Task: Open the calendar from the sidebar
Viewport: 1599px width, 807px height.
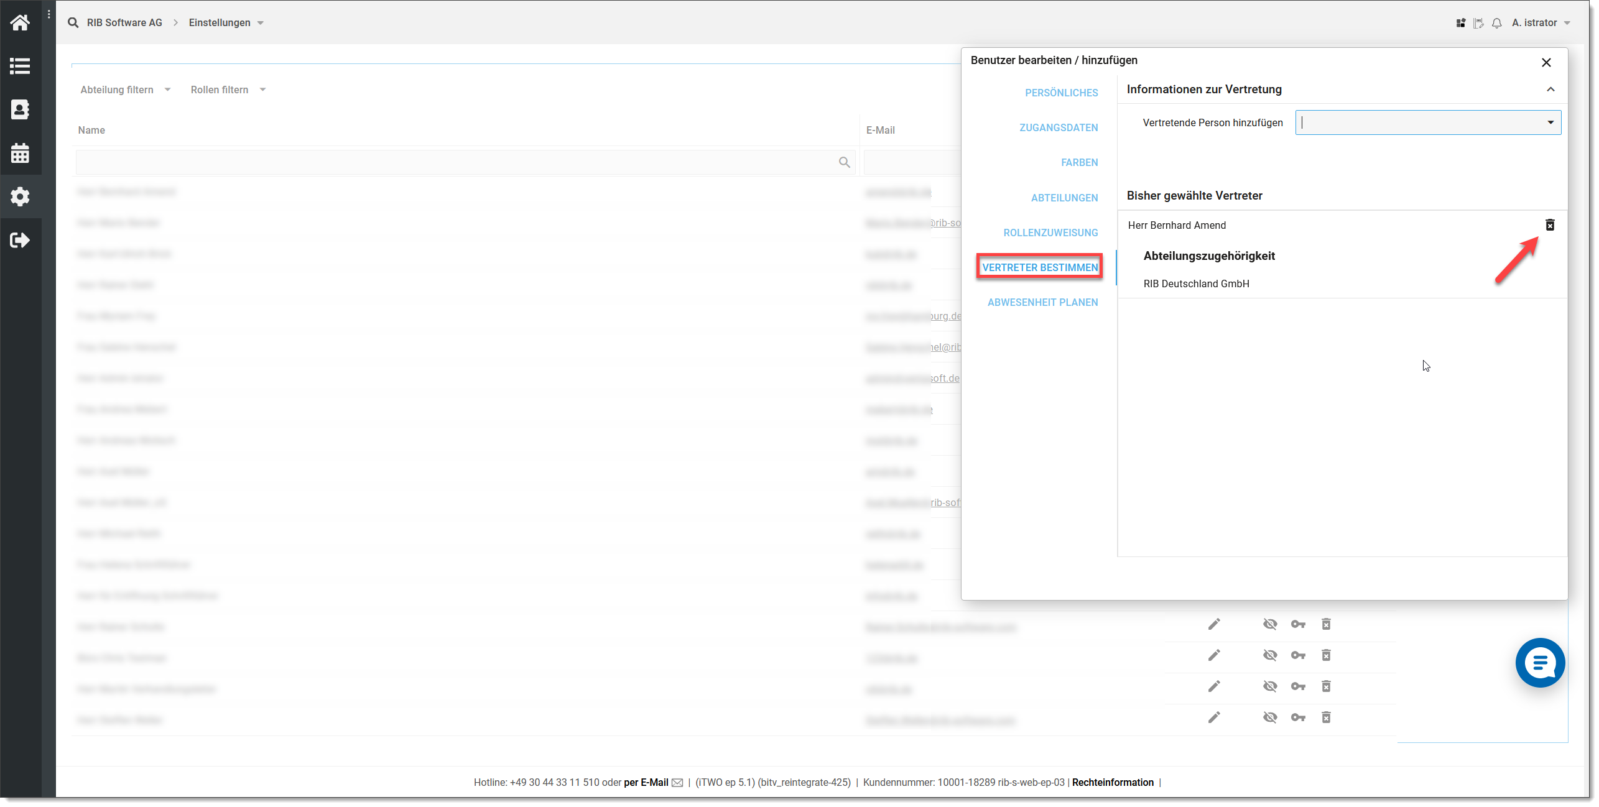Action: (x=20, y=153)
